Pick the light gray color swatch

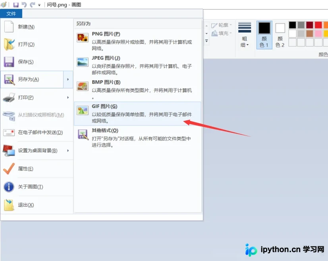click(x=301, y=33)
